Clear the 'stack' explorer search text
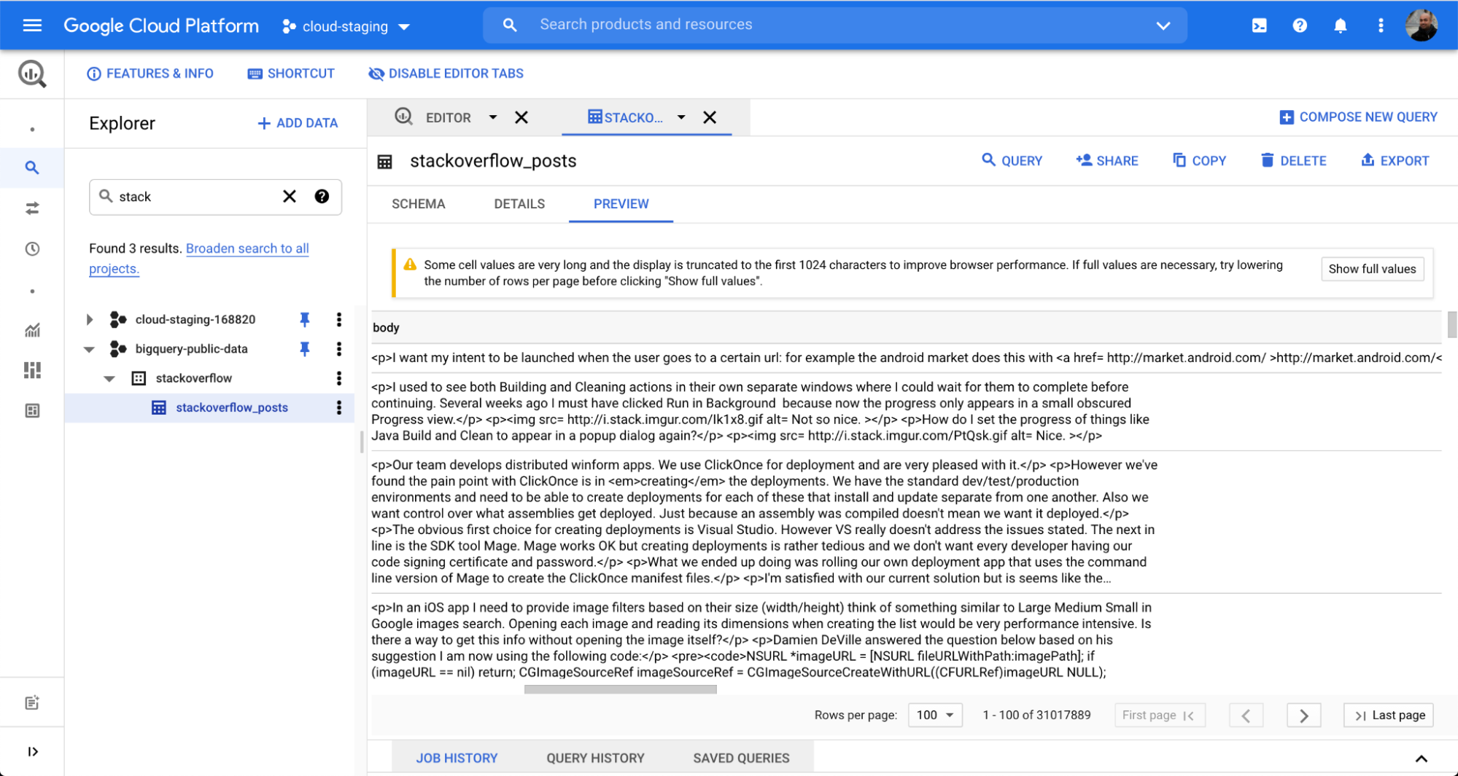 click(x=290, y=197)
